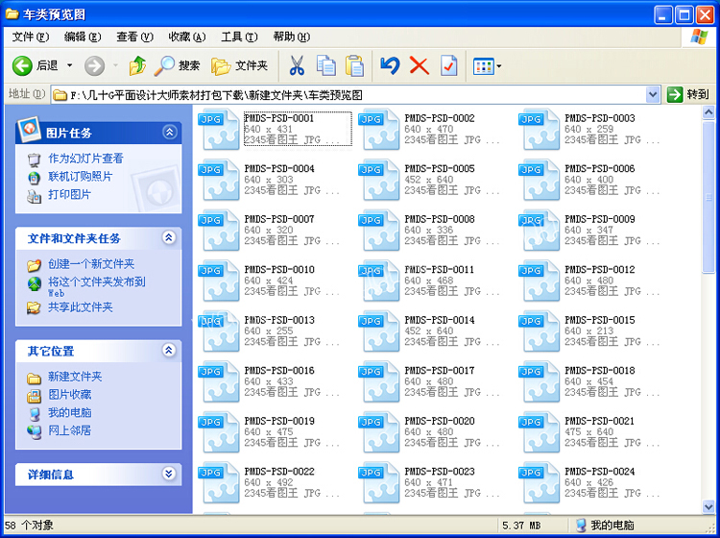Open Properties with the checkmark page icon
The image size is (720, 538).
pyautogui.click(x=448, y=66)
